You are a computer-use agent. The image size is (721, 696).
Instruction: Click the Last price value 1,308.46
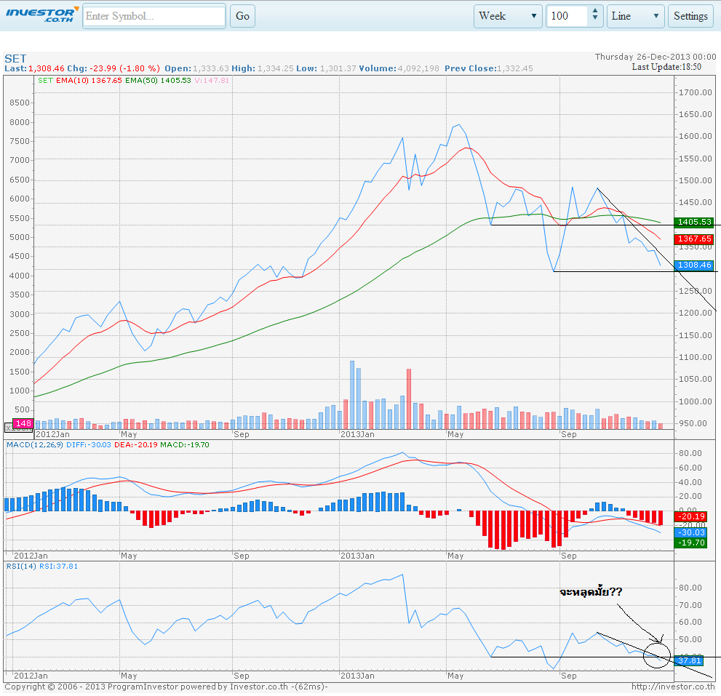point(47,68)
